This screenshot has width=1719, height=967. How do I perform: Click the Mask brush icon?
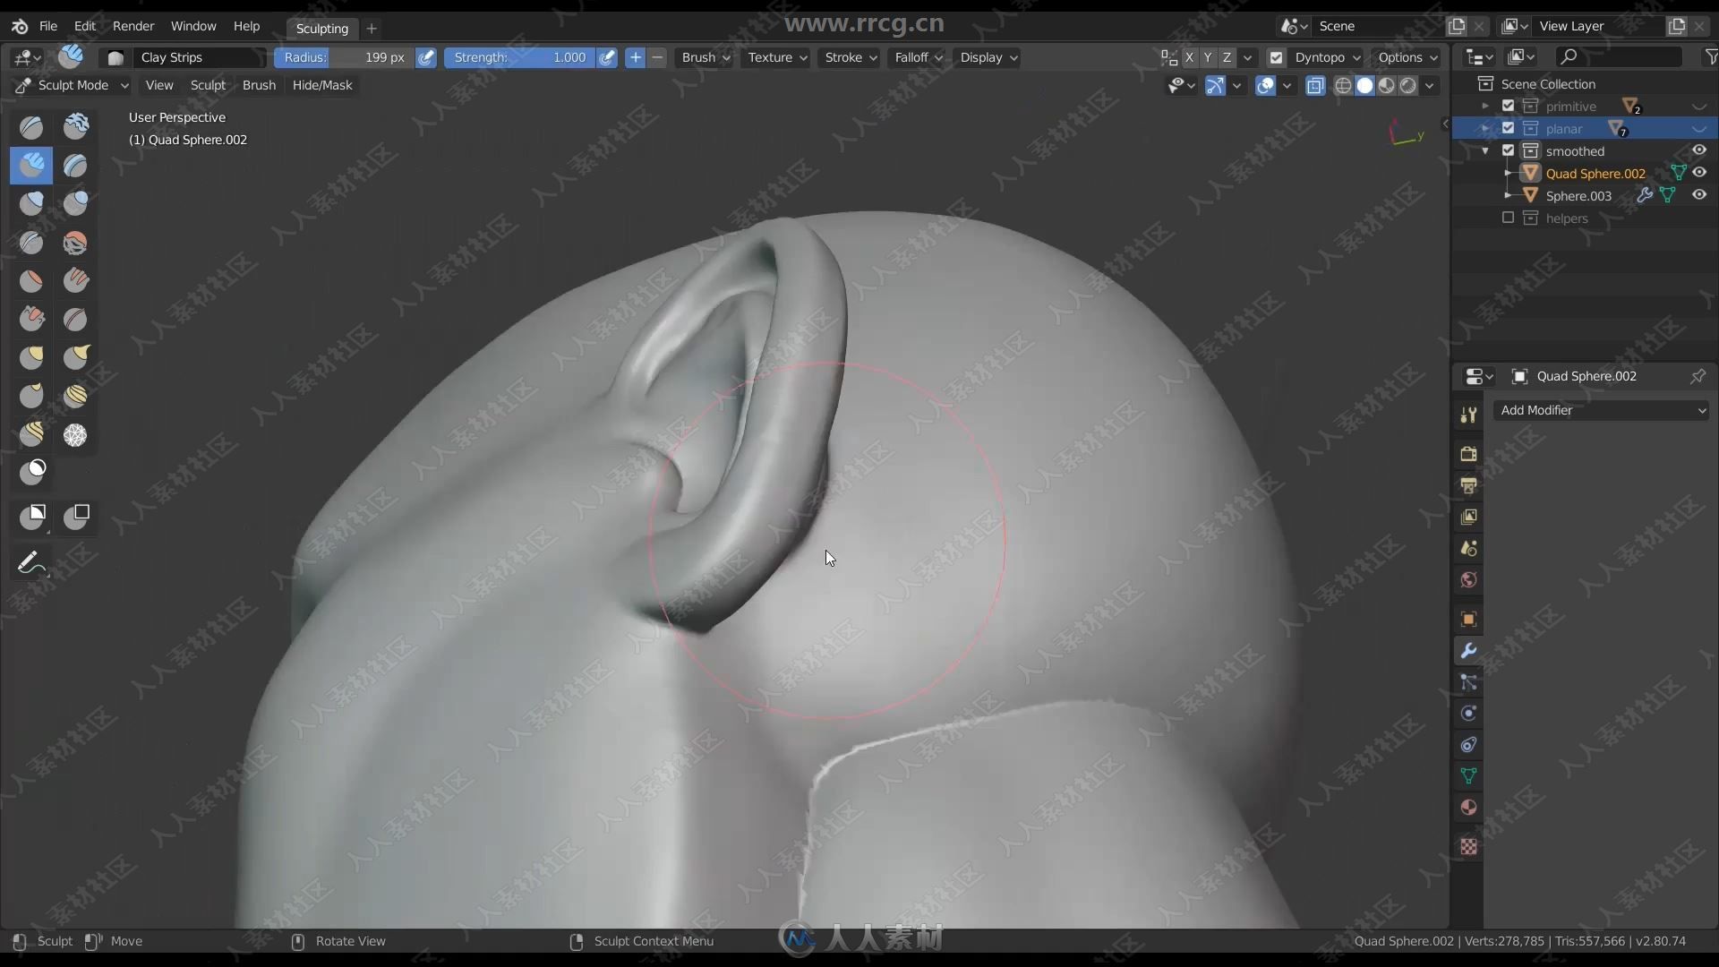click(32, 470)
